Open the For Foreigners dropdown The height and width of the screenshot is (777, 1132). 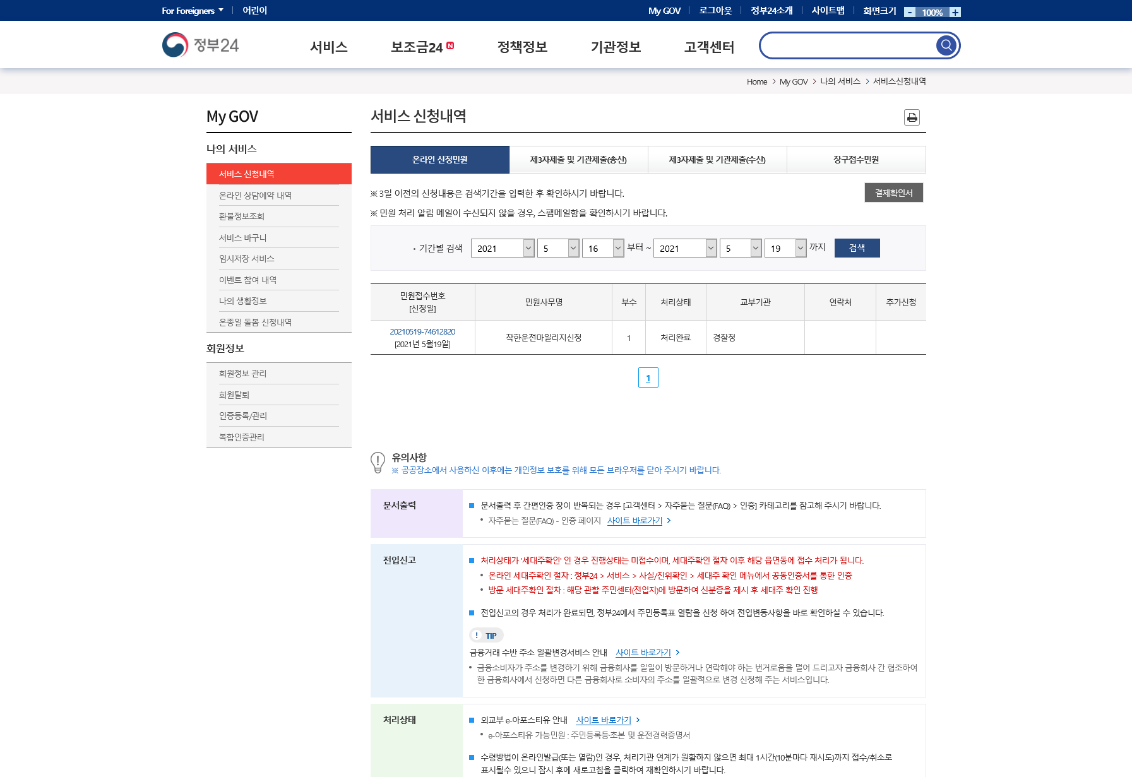192,11
